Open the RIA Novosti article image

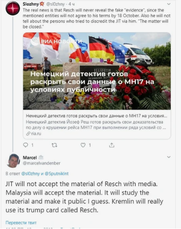(x=97, y=71)
